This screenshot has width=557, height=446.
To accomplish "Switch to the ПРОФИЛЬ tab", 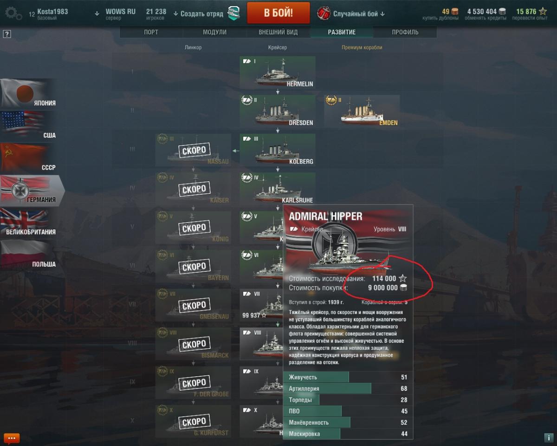I will [405, 32].
